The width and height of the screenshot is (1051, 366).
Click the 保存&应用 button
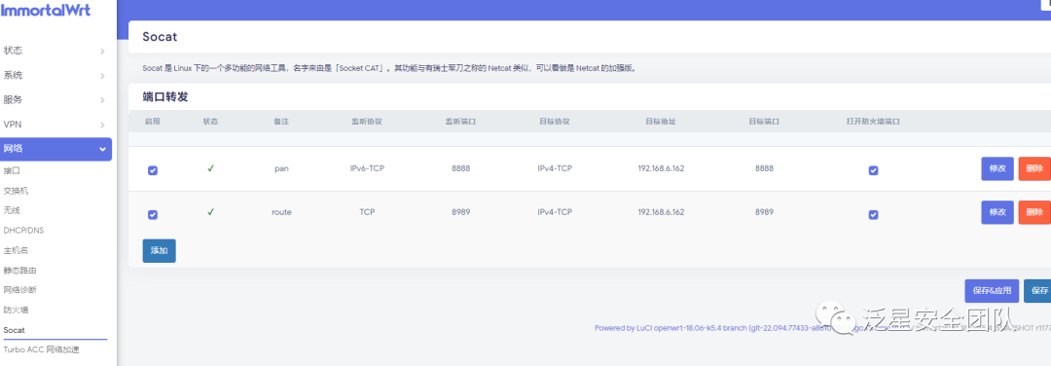coord(992,291)
